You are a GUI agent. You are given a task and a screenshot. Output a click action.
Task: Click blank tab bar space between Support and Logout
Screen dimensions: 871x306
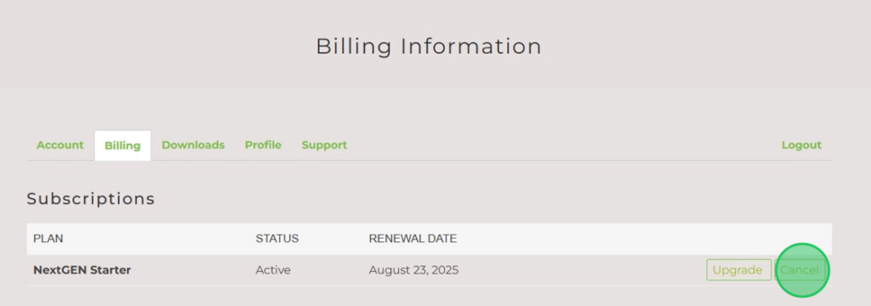[x=561, y=145]
